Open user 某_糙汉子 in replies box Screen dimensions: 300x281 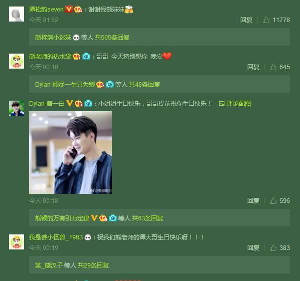49,265
